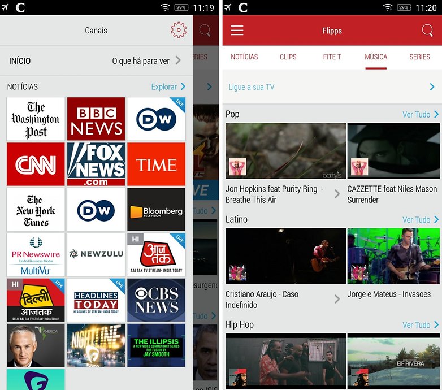Open the TIME channel

click(157, 164)
